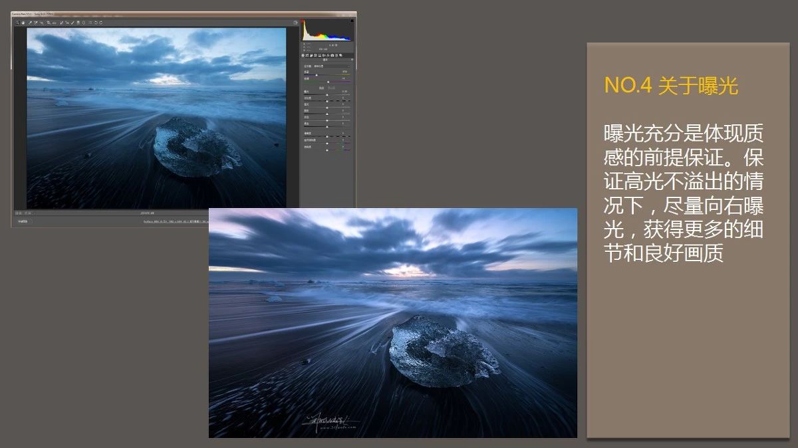
Task: Click the Exposure slider handle
Action: click(x=327, y=95)
